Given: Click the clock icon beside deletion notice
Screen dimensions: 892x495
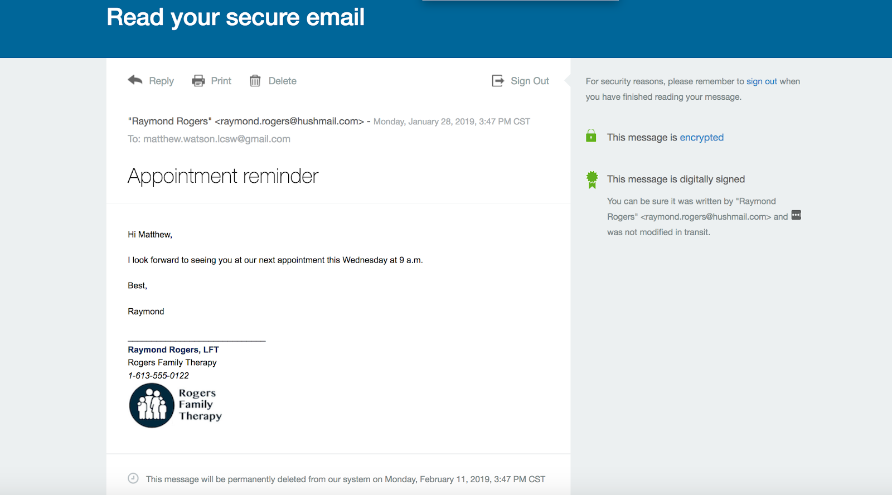Looking at the screenshot, I should pos(133,478).
